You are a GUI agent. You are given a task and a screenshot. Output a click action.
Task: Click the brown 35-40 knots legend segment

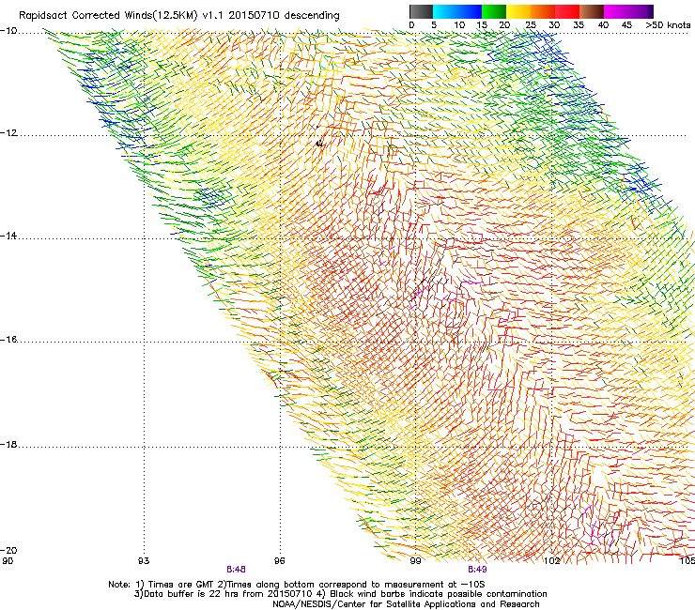click(592, 11)
